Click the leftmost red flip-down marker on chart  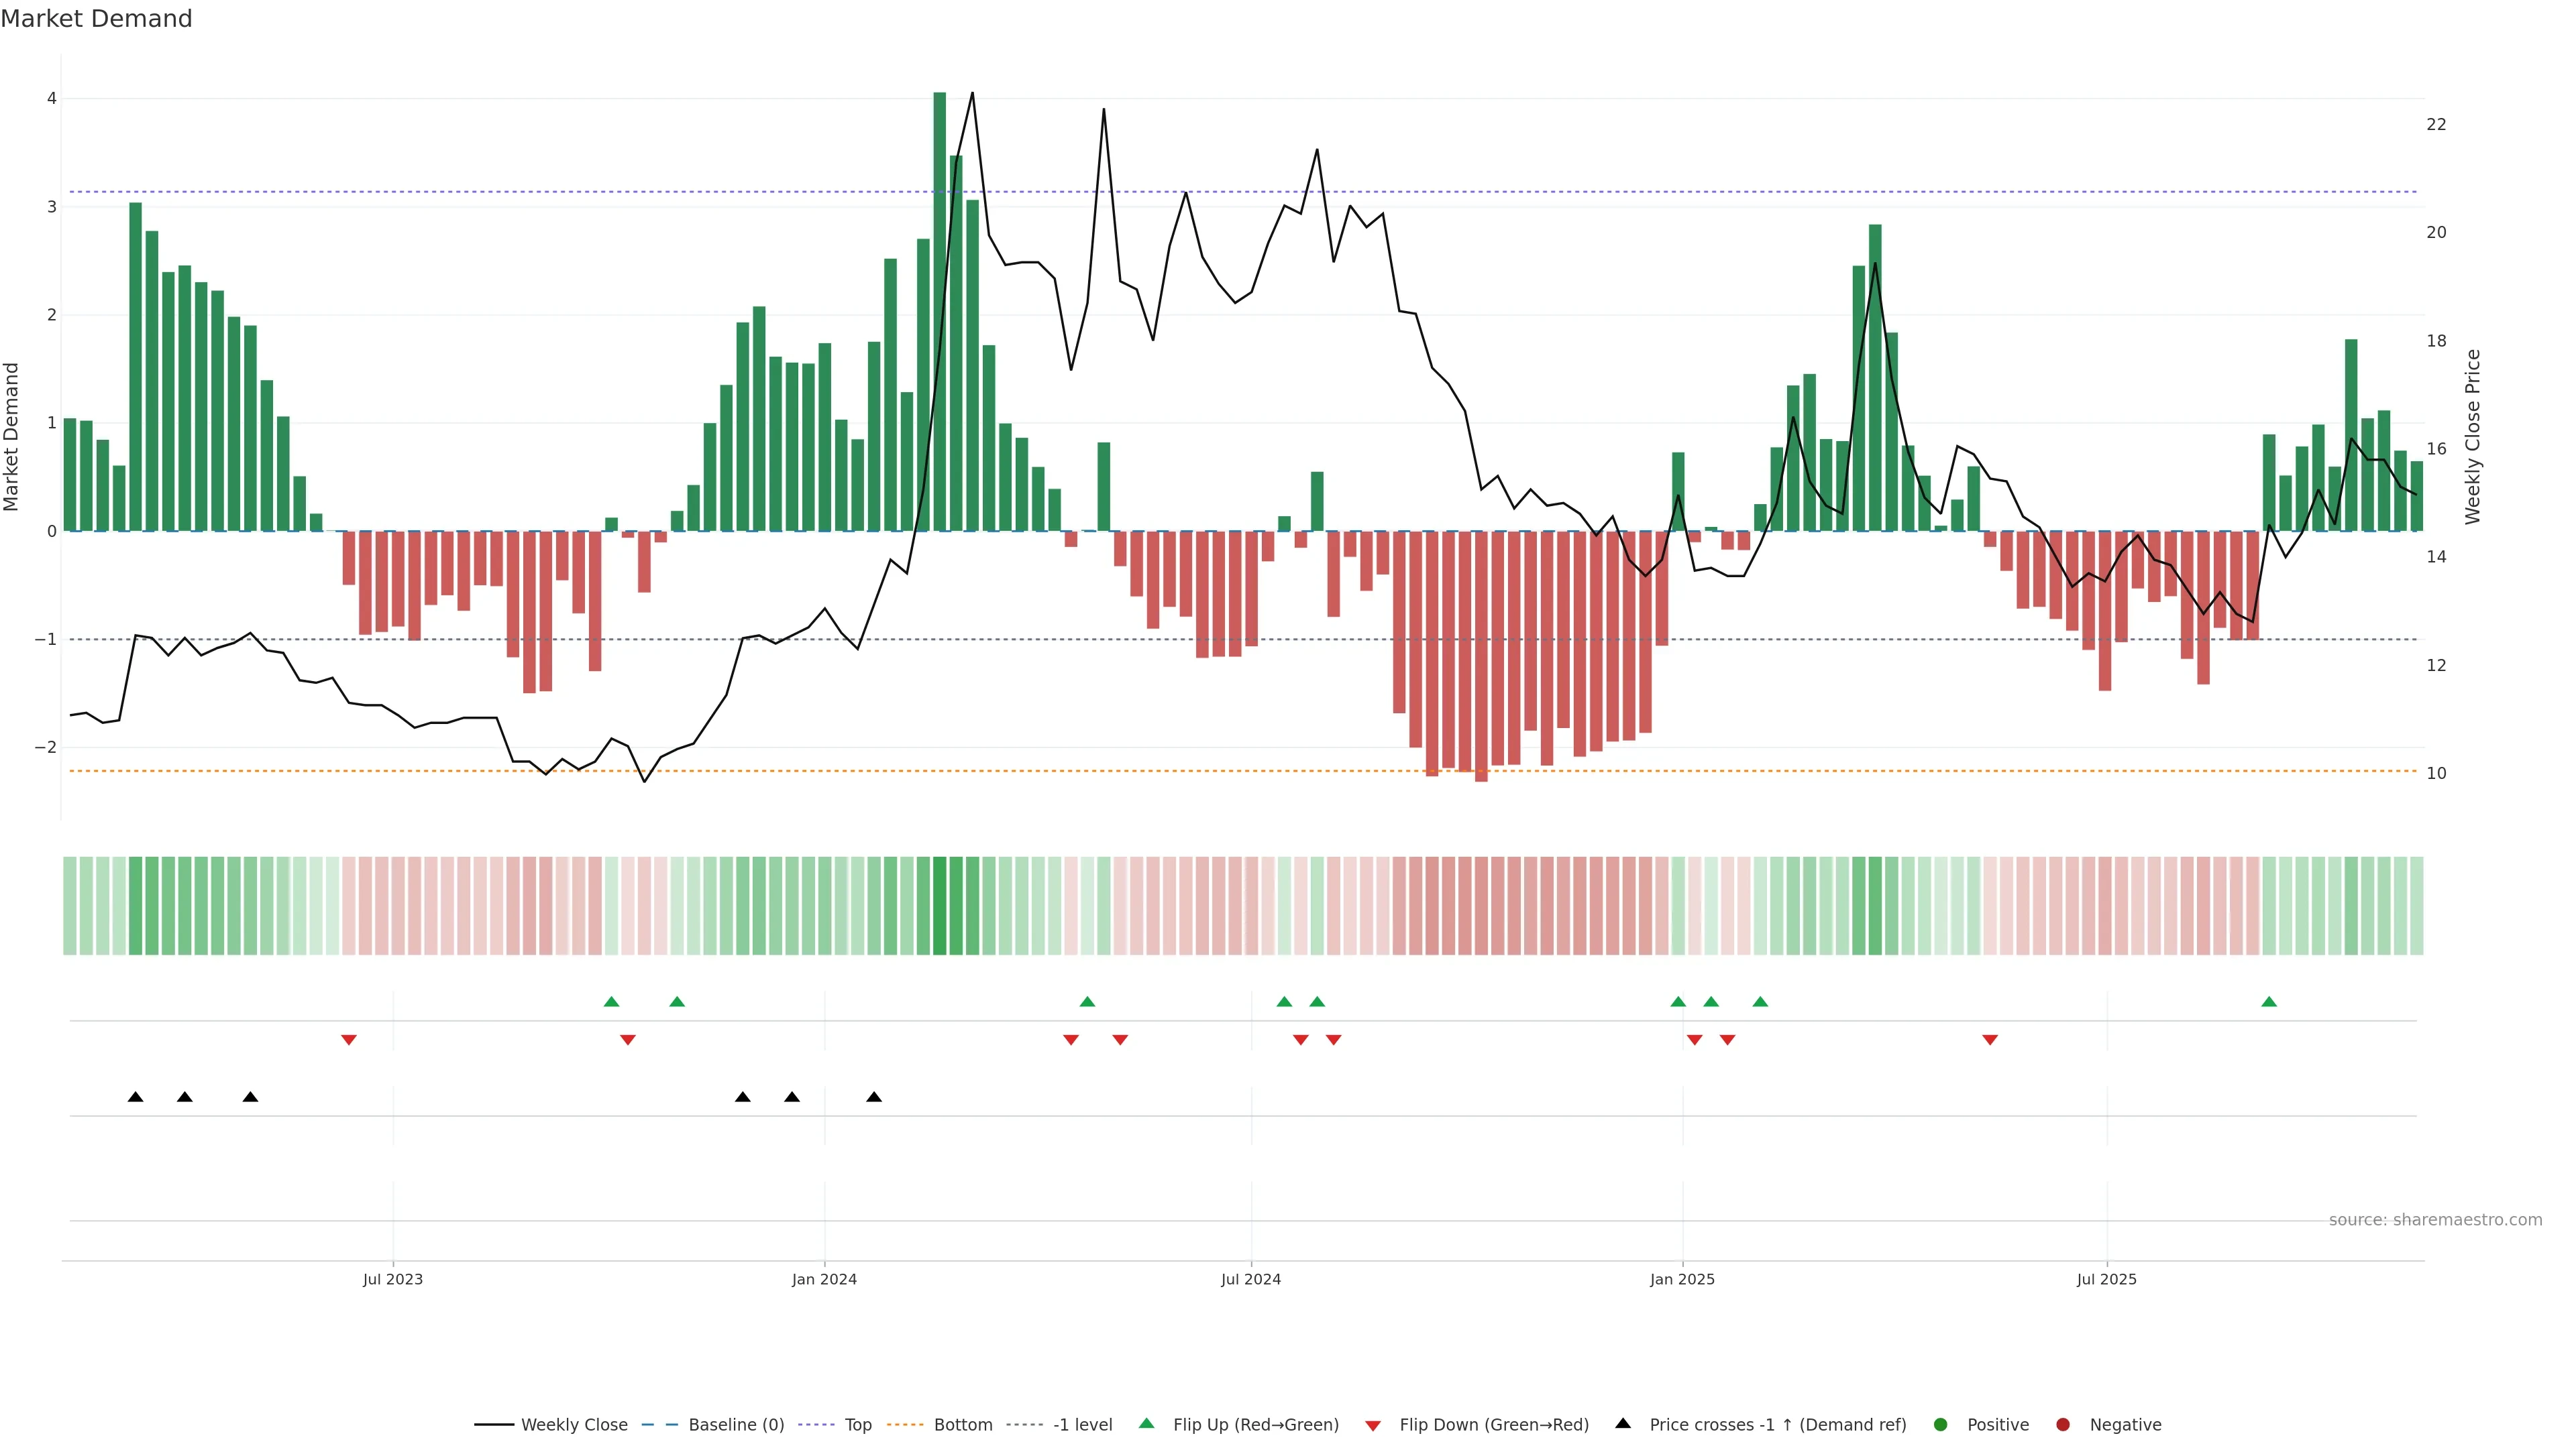348,1040
